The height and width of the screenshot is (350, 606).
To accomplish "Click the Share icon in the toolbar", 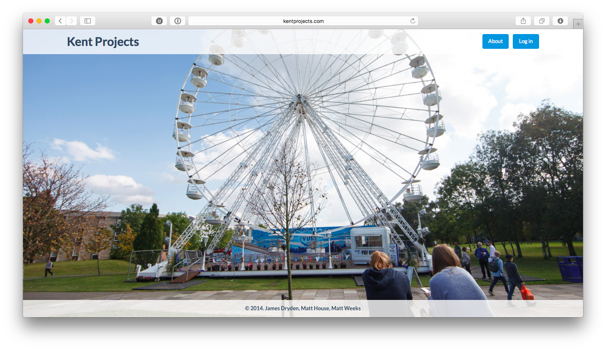I will point(523,21).
